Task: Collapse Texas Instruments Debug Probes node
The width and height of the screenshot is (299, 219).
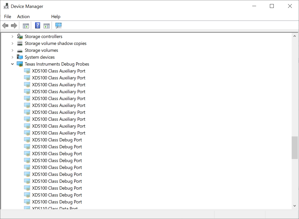Action: (13, 64)
